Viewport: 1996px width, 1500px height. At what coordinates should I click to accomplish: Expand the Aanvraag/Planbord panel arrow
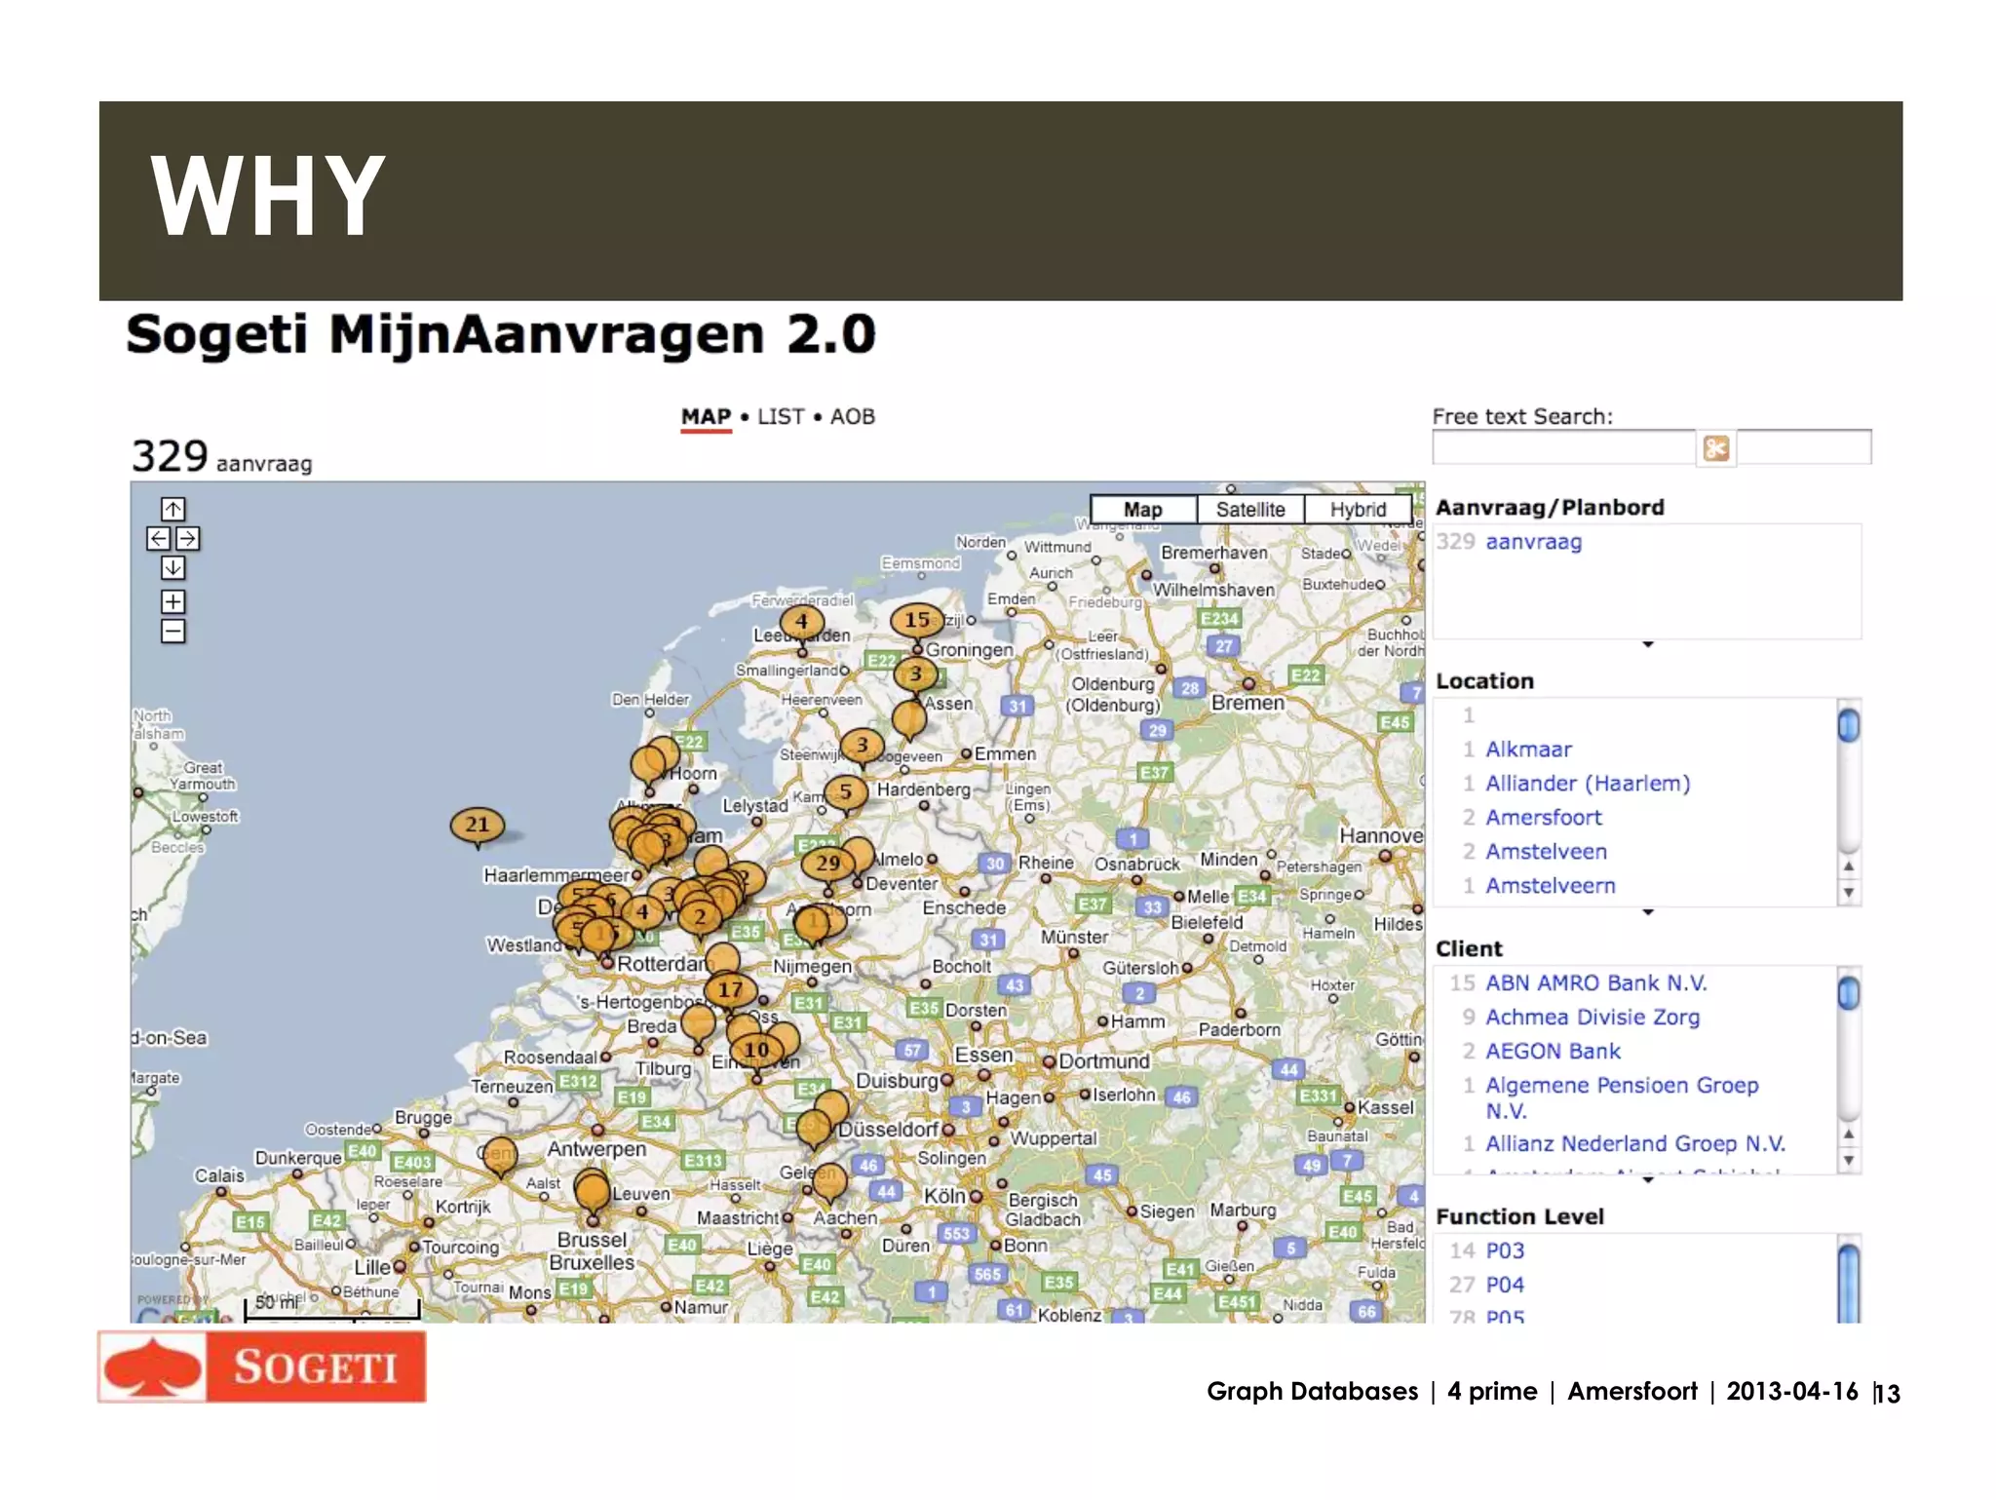tap(1647, 644)
